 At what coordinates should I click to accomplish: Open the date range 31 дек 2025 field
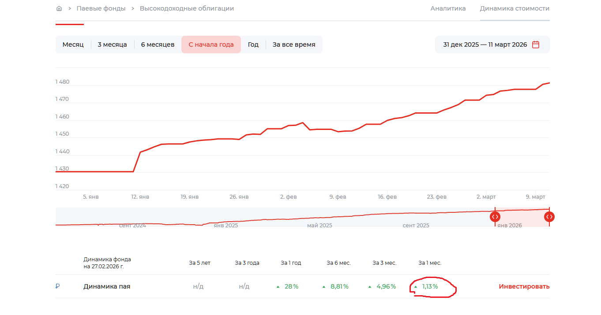[x=485, y=44]
